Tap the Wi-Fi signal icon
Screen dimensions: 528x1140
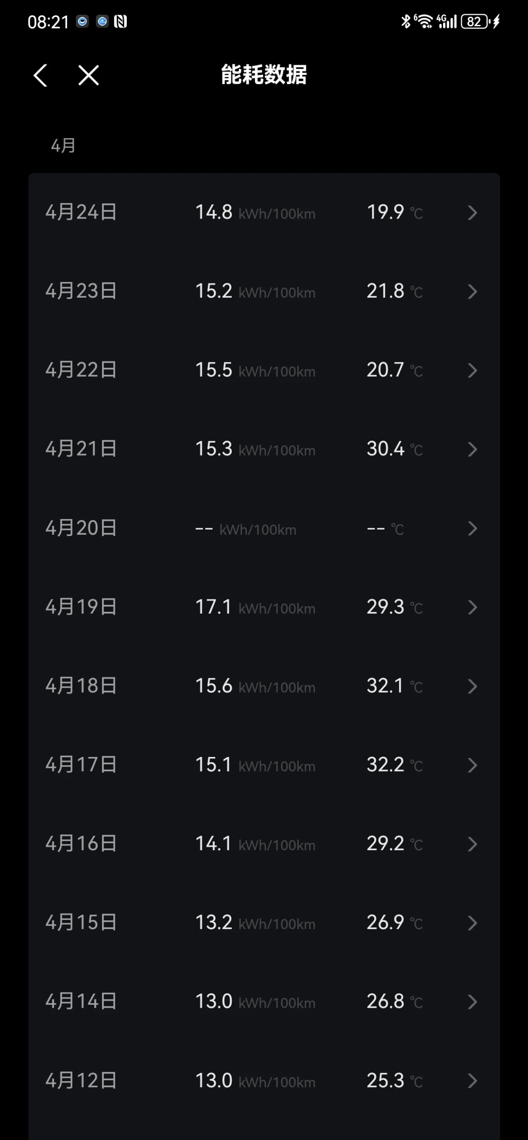pyautogui.click(x=424, y=21)
